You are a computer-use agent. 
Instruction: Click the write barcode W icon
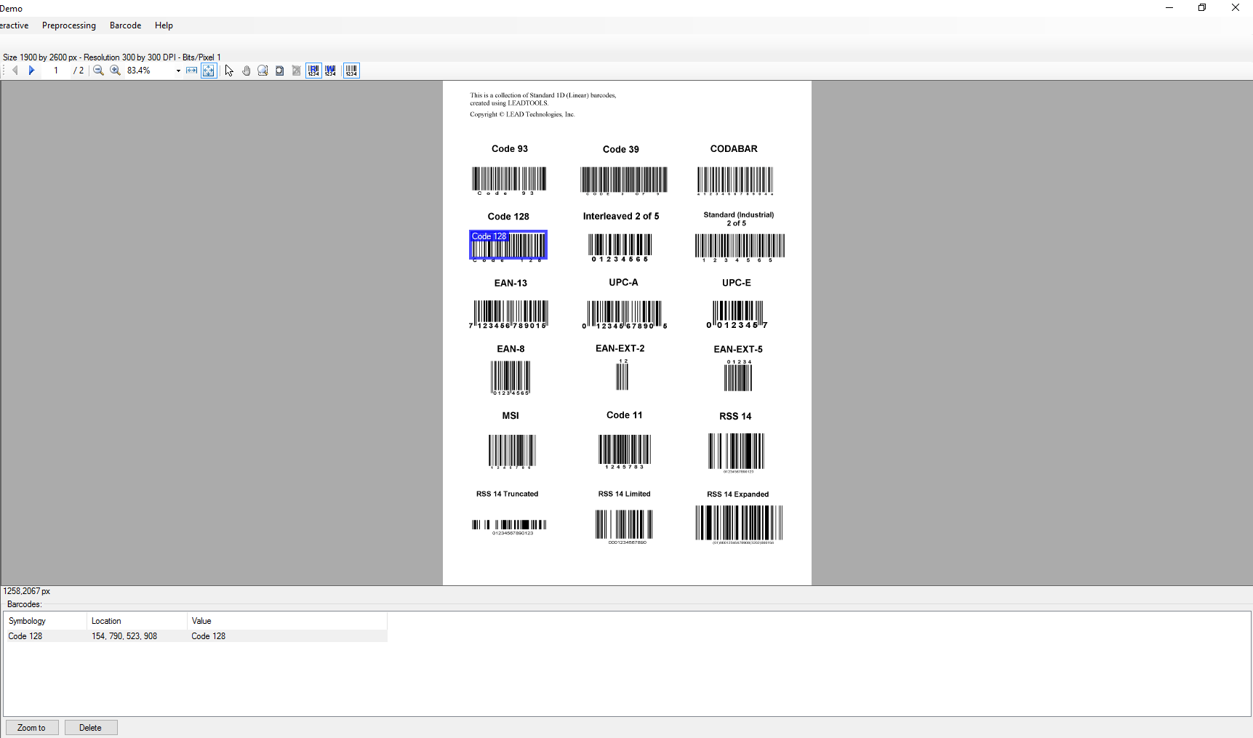[330, 71]
